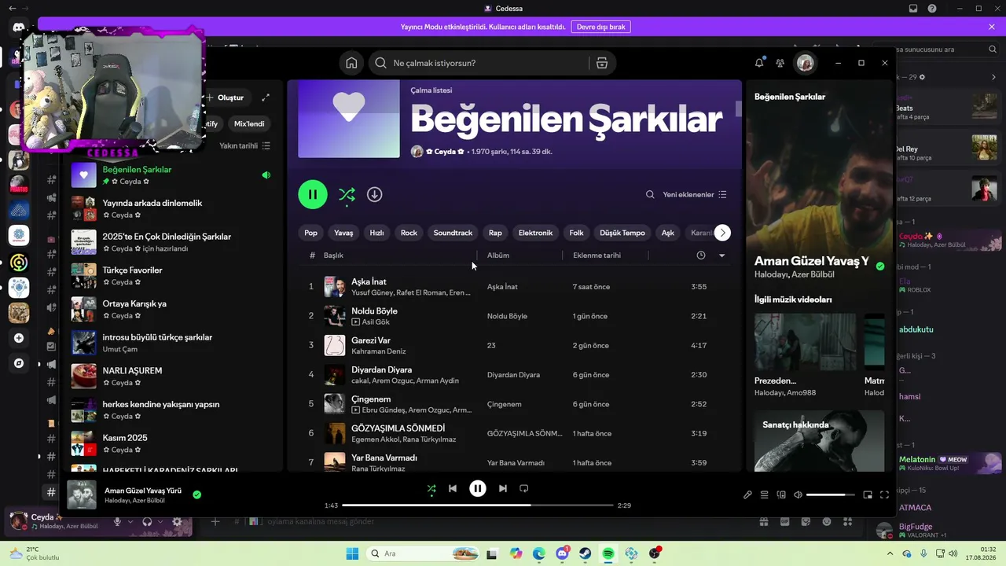Viewport: 1006px width, 566px height.
Task: Deafen Discord headphones
Action: (147, 521)
